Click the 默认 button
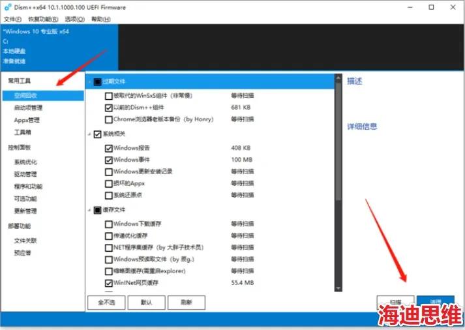 147,303
